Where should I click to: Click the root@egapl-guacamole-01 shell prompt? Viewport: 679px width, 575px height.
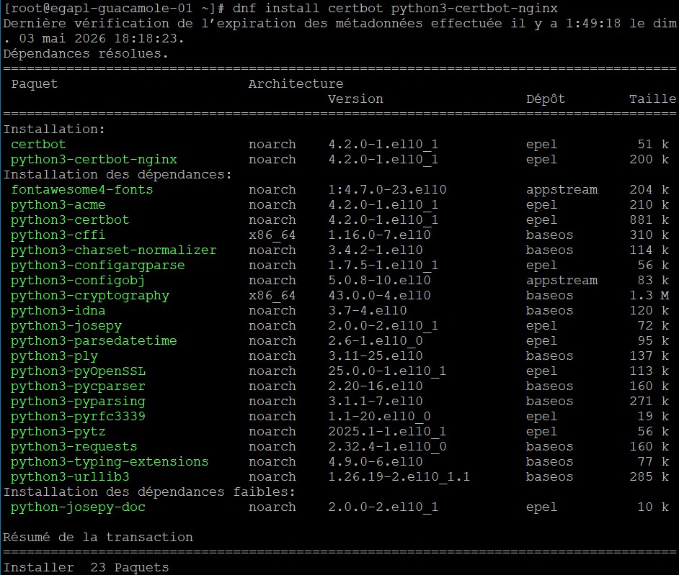pyautogui.click(x=114, y=8)
